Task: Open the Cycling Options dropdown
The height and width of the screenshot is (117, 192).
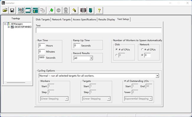Action: tap(157, 76)
